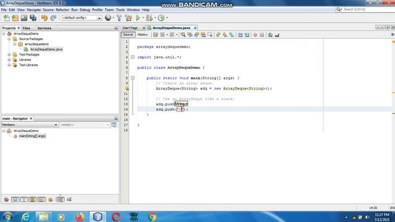
Task: Click the Redo toolbar icon
Action: coord(53,18)
